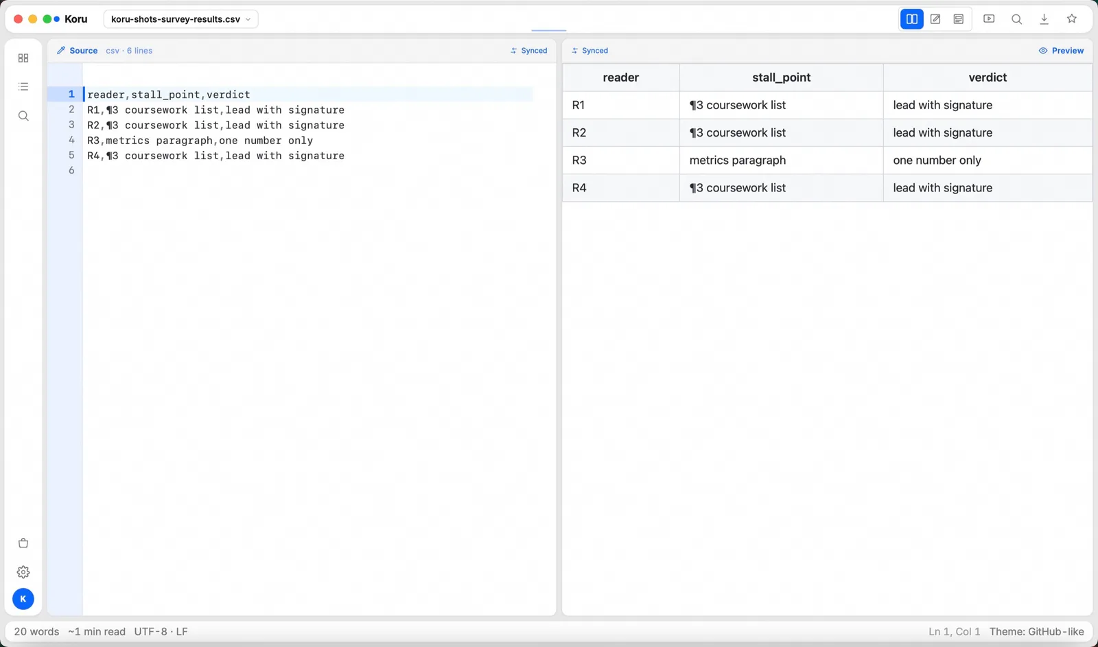Star this document as favorite
The width and height of the screenshot is (1098, 647).
click(x=1071, y=19)
